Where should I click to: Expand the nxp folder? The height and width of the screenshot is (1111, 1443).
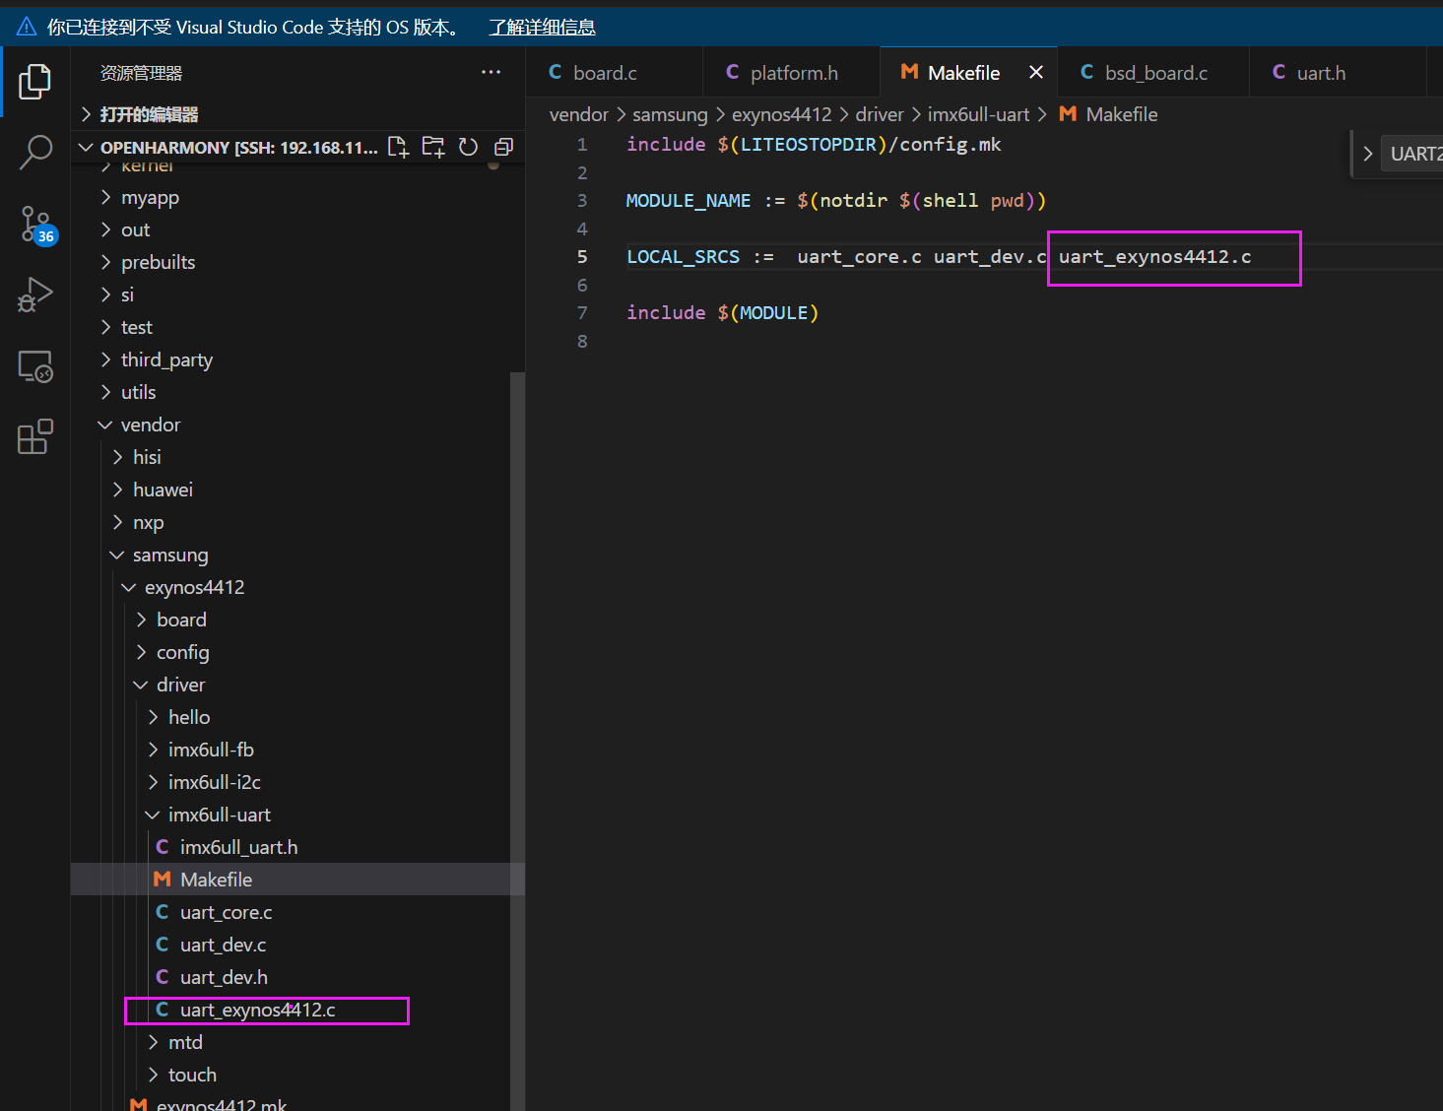297,522
